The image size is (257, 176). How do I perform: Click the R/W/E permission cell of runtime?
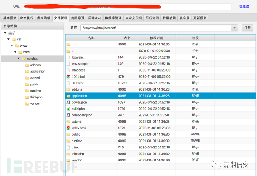coord(195,141)
